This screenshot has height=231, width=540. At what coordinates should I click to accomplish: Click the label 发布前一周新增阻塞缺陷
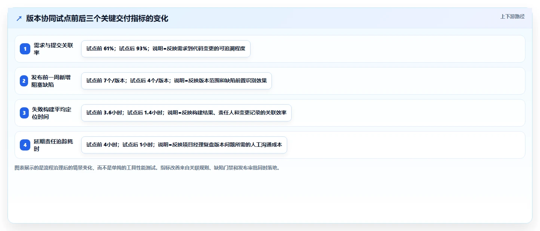[x=51, y=81]
